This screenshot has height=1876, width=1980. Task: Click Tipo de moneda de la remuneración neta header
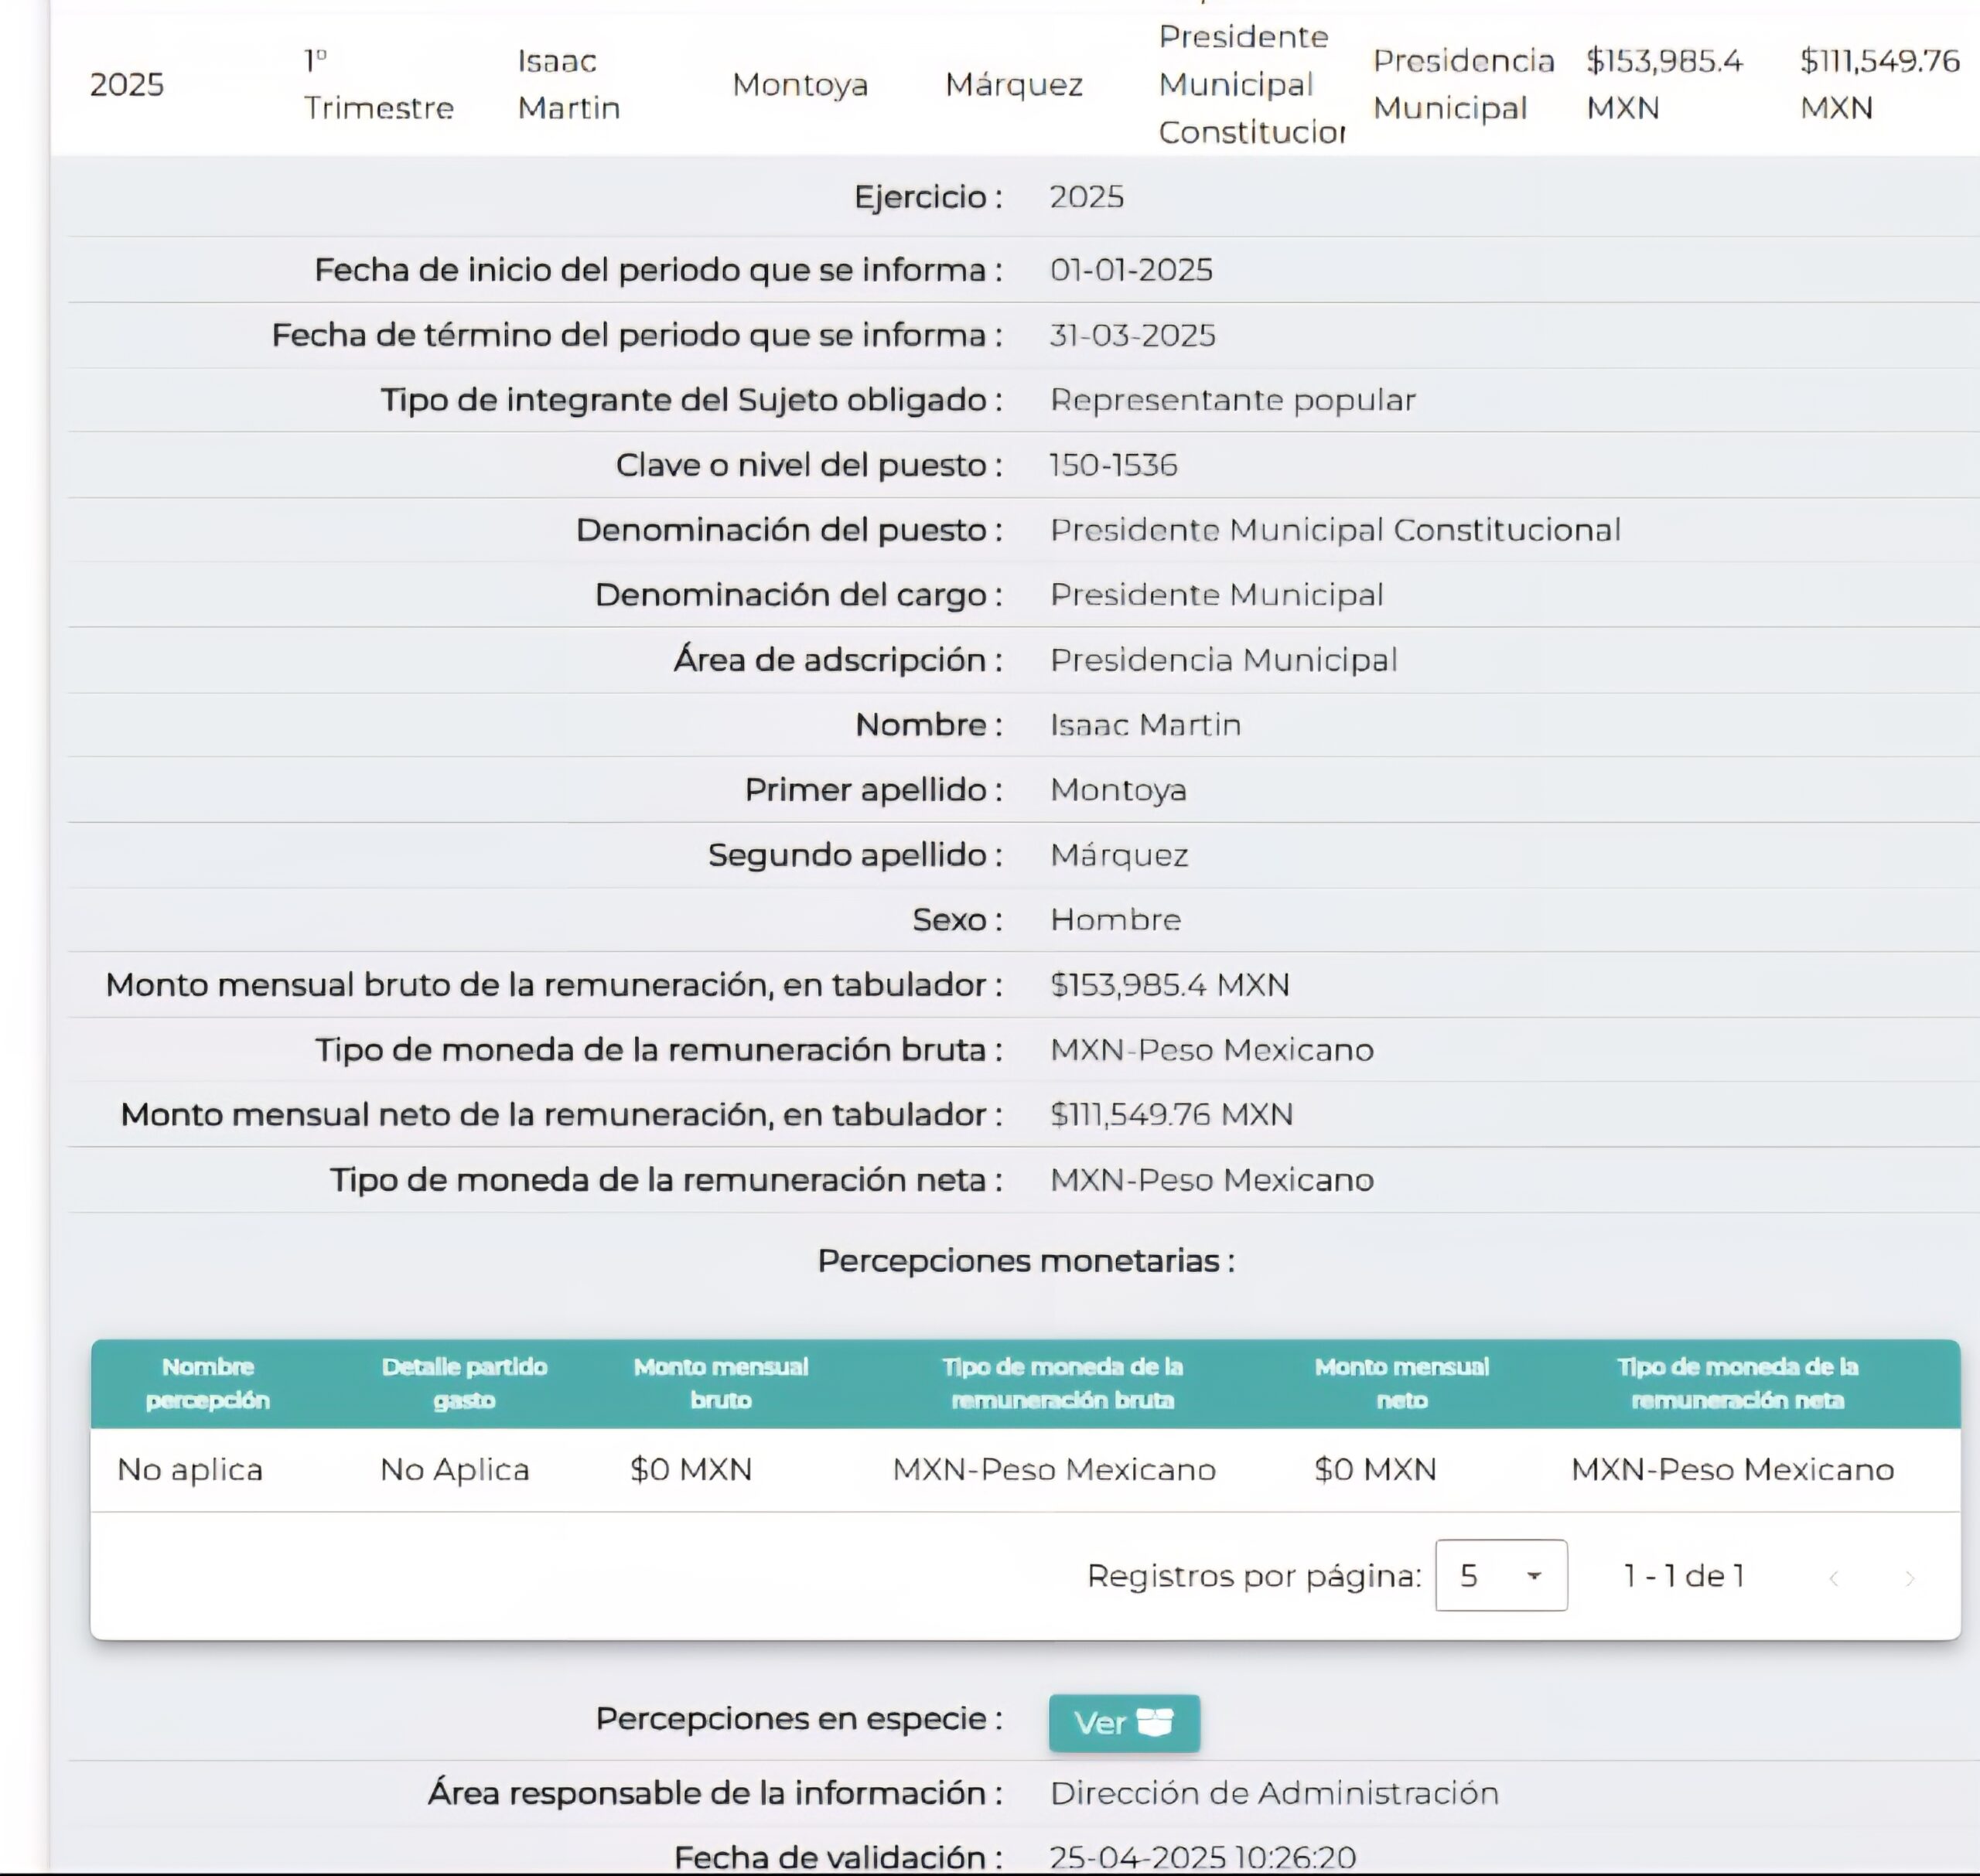[1737, 1383]
